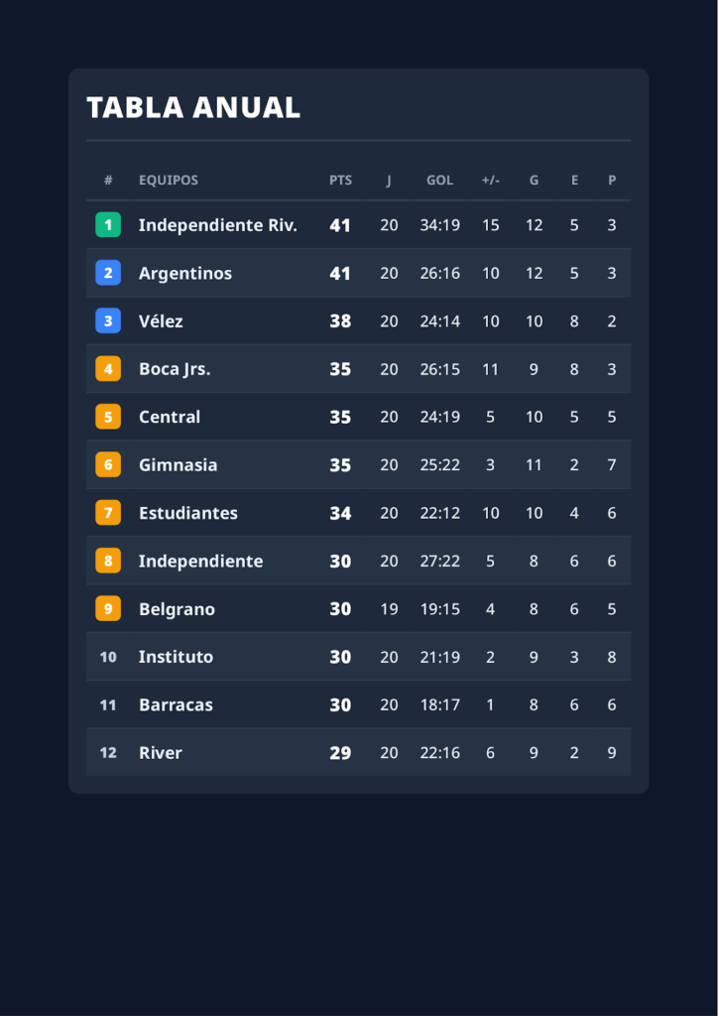
Task: Click the +/- column header
Action: pyautogui.click(x=491, y=181)
